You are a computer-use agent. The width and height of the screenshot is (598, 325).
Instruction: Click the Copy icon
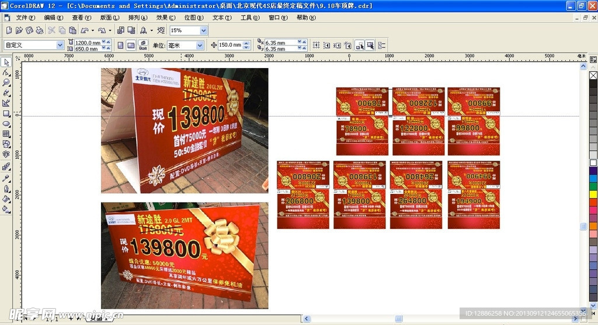coord(62,30)
